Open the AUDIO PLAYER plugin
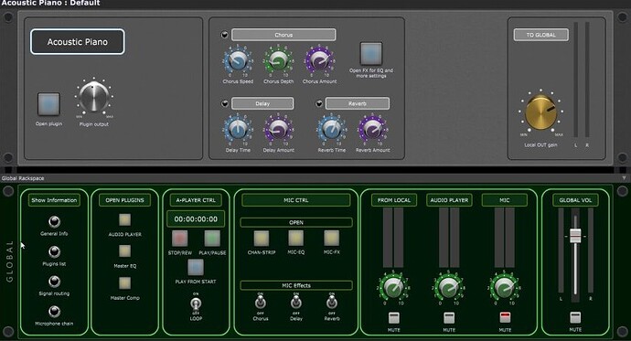This screenshot has width=631, height=341. (x=124, y=220)
